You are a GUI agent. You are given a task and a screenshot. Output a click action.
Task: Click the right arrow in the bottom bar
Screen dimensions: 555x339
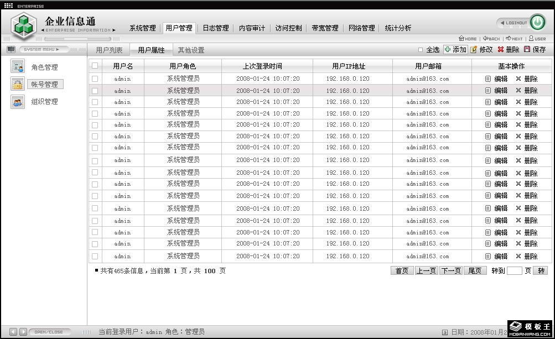[23, 332]
